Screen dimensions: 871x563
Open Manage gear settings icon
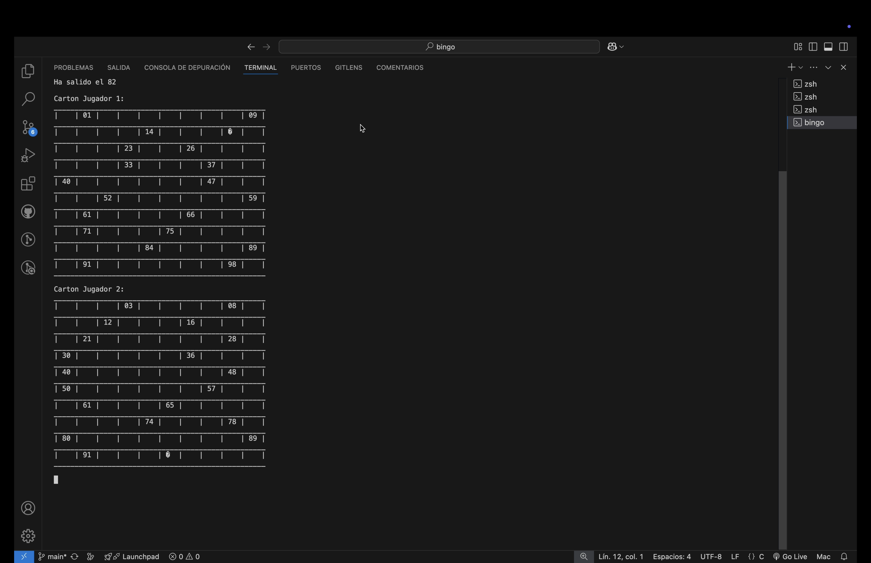28,536
